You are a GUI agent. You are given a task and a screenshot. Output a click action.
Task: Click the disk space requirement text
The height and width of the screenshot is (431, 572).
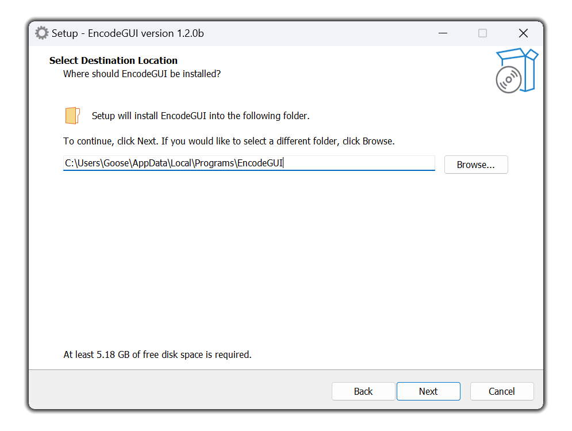[x=158, y=354]
